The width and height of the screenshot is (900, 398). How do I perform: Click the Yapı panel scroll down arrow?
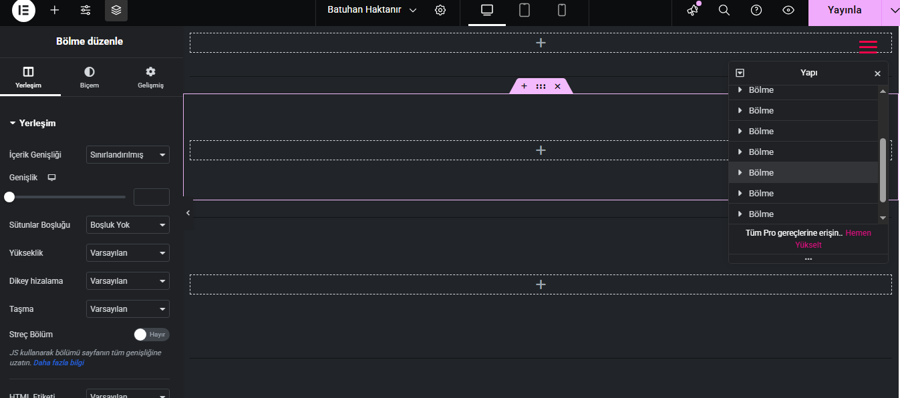point(883,218)
